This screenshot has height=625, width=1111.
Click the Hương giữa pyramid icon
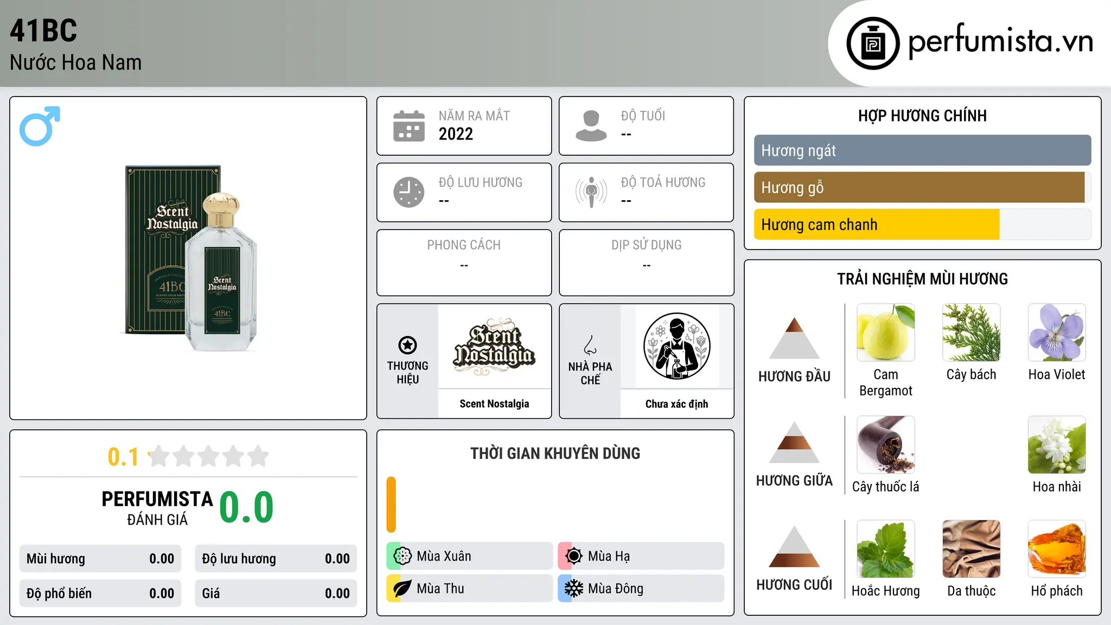click(x=794, y=442)
